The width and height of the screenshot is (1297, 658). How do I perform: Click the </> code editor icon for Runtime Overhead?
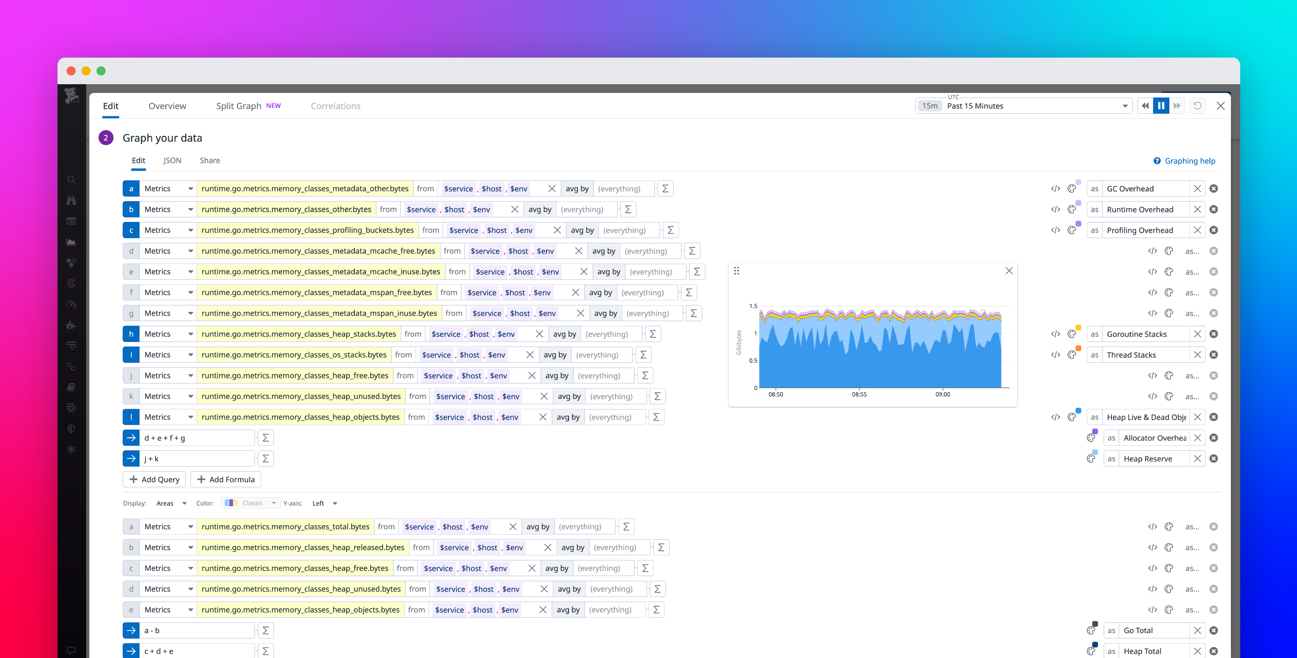click(1055, 209)
